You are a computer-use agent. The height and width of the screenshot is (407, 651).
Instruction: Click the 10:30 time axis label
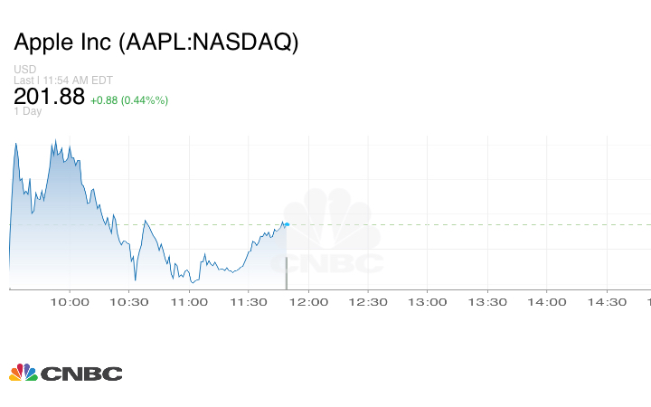tap(129, 302)
